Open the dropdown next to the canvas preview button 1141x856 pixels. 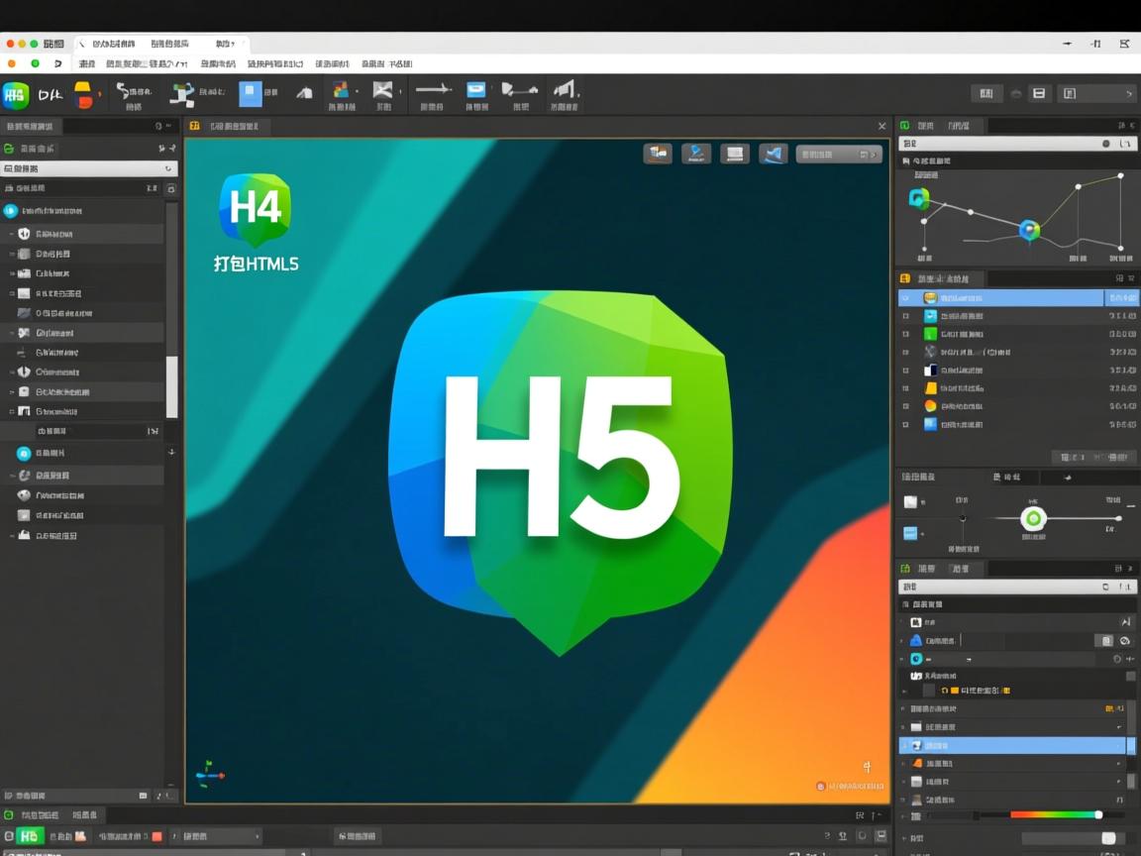point(875,155)
